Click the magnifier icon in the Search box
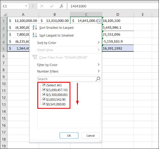Screen dimensions: 159x149 [98, 79]
